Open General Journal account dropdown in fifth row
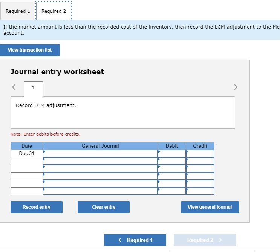Image resolution: width=280 pixels, height=252 pixels. click(x=100, y=184)
